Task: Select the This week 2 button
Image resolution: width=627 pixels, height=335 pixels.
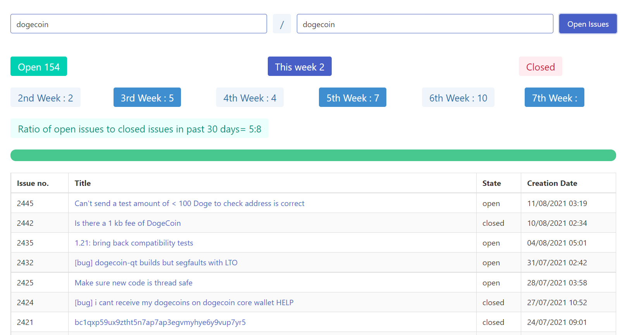Action: coord(300,66)
